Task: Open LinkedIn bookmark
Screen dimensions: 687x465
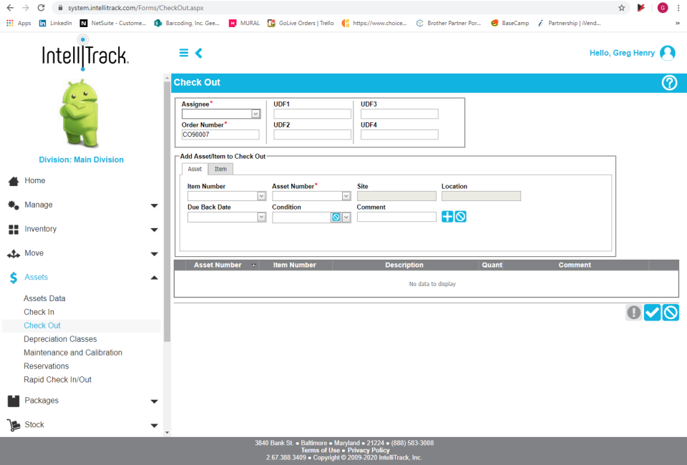Action: tap(55, 23)
